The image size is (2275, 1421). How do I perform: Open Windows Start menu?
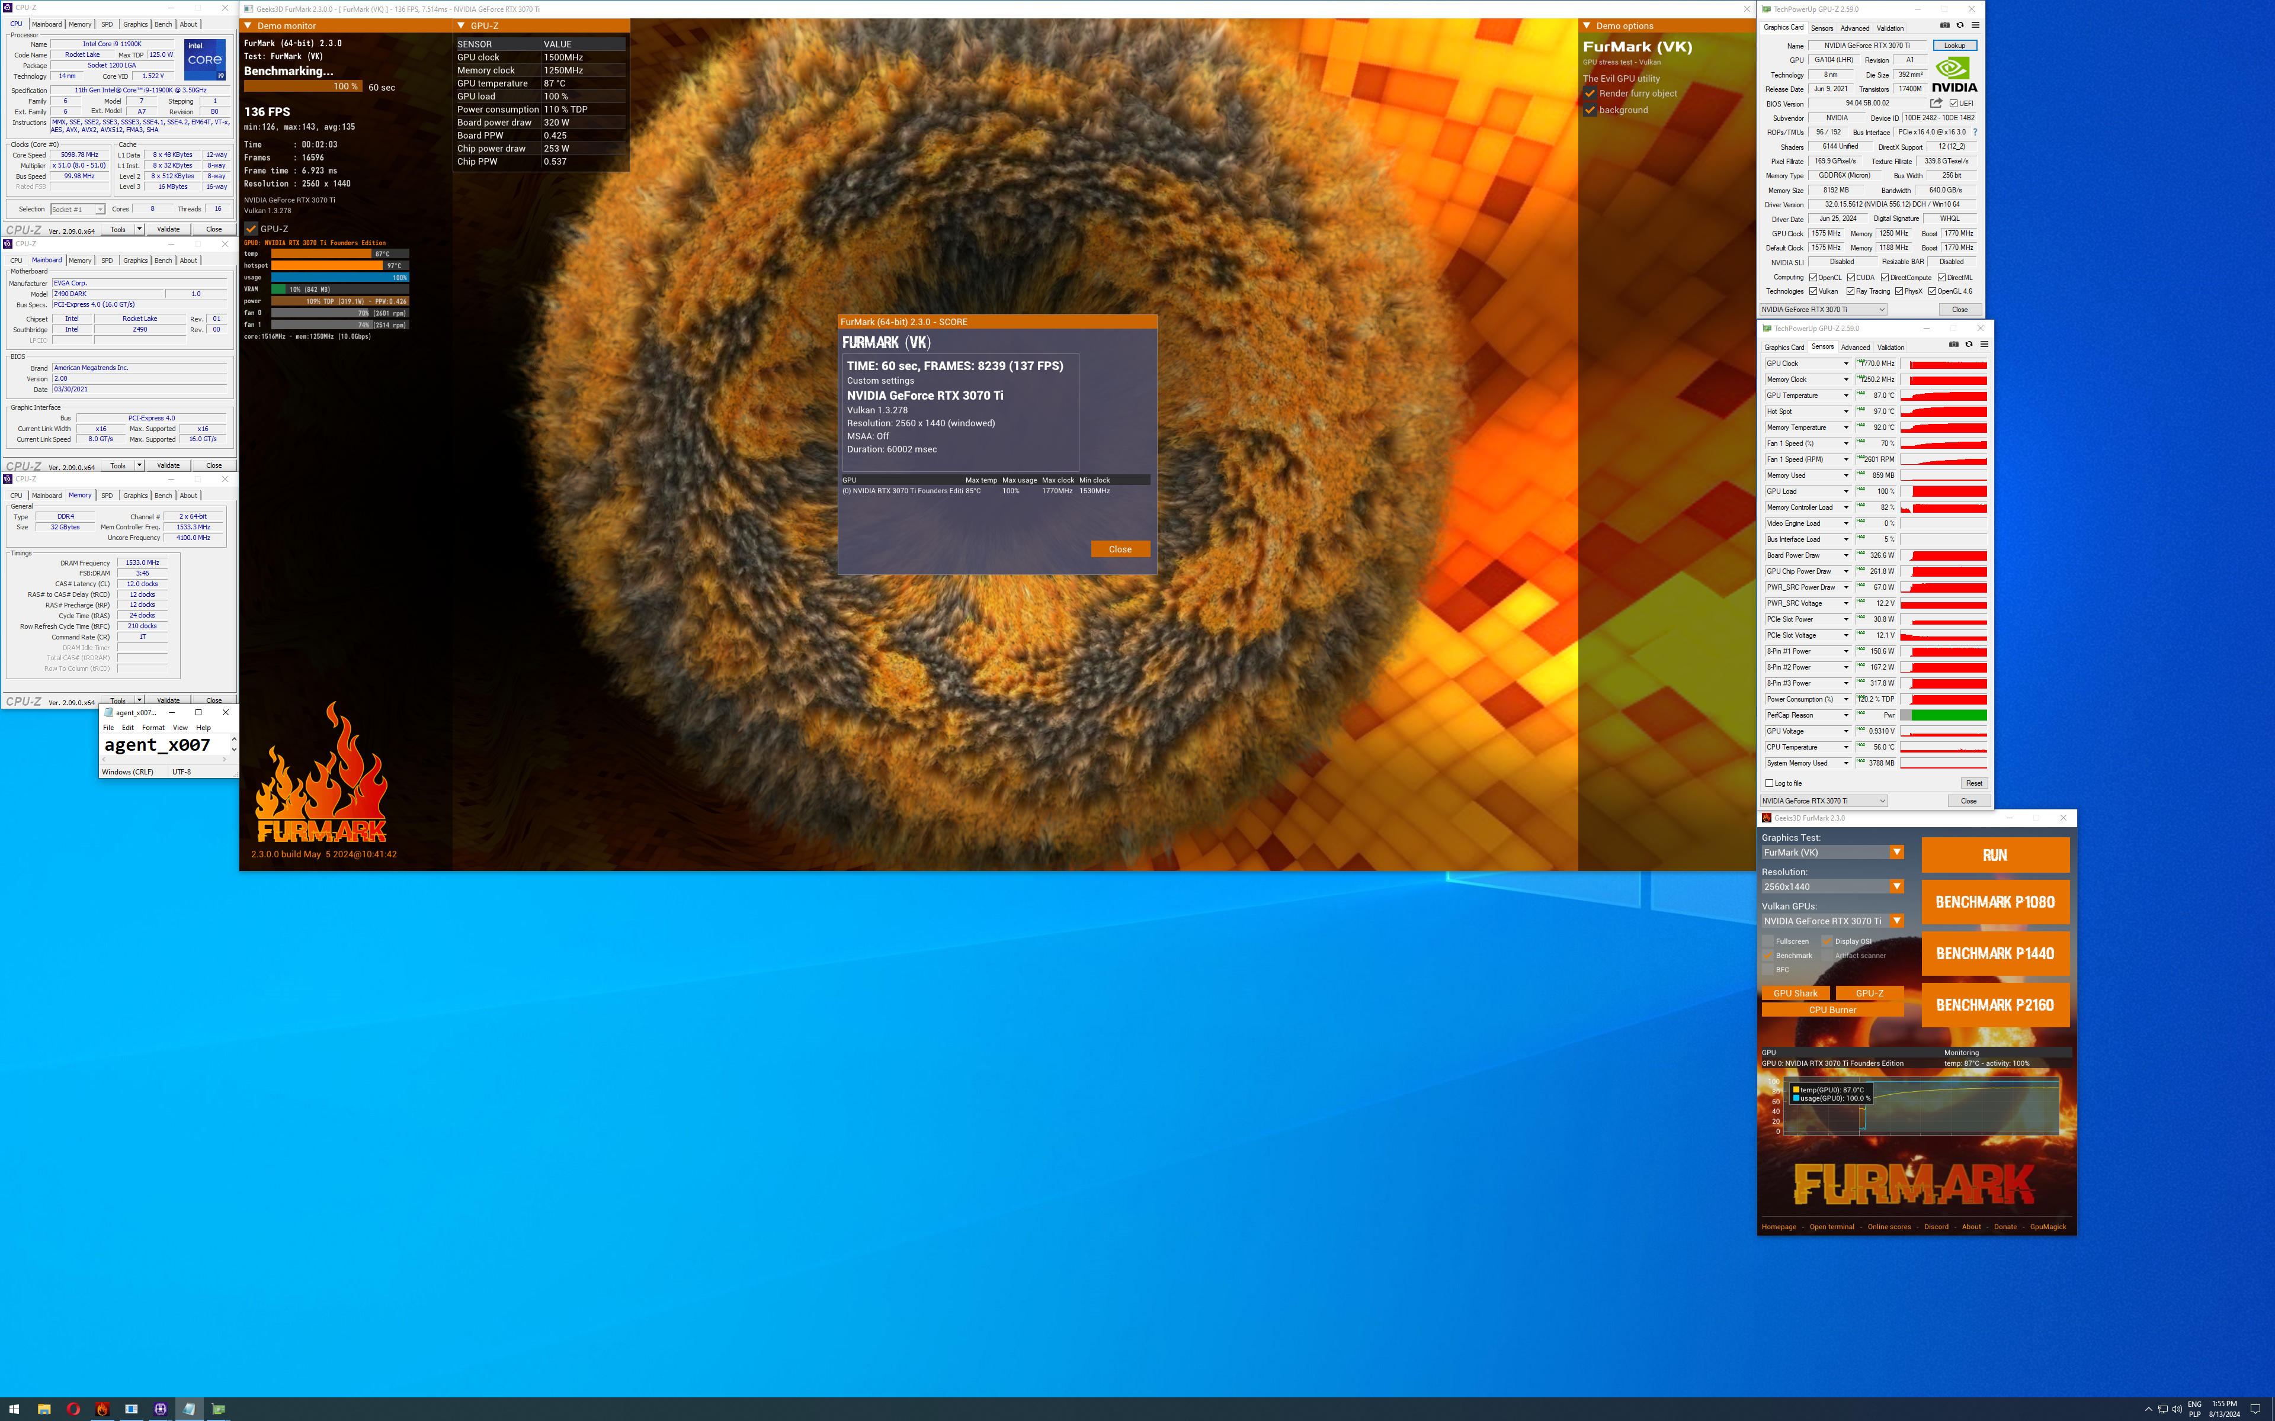coord(14,1409)
